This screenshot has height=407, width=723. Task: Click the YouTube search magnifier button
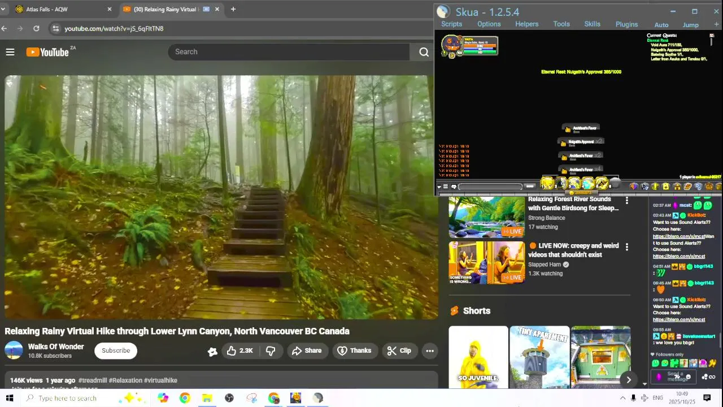click(424, 52)
